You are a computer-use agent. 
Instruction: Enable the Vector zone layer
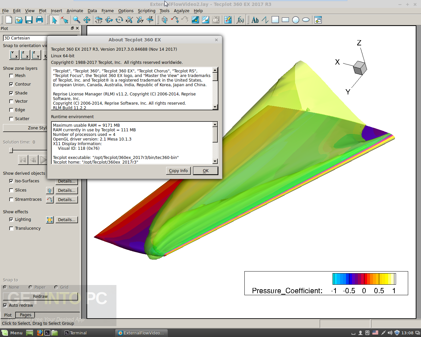pos(11,101)
